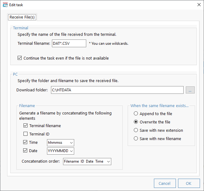
Task: Click 'Specify the folder and filename' instruction text
Action: [68, 81]
